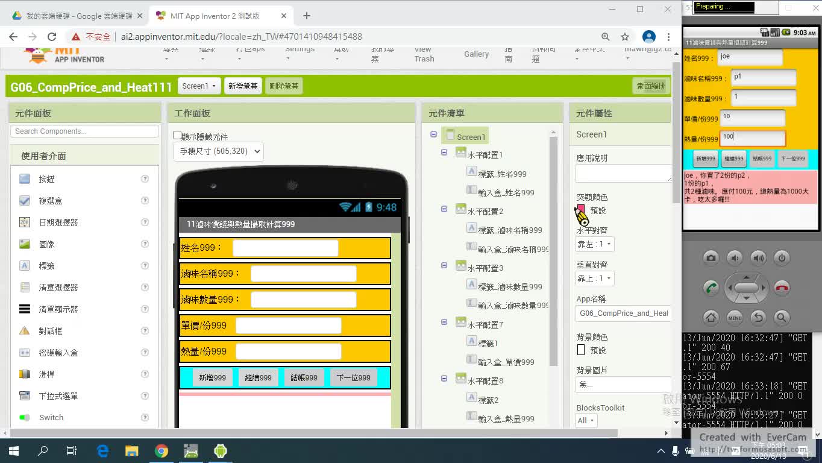
Task: Open a new Chrome tab
Action: tap(306, 16)
